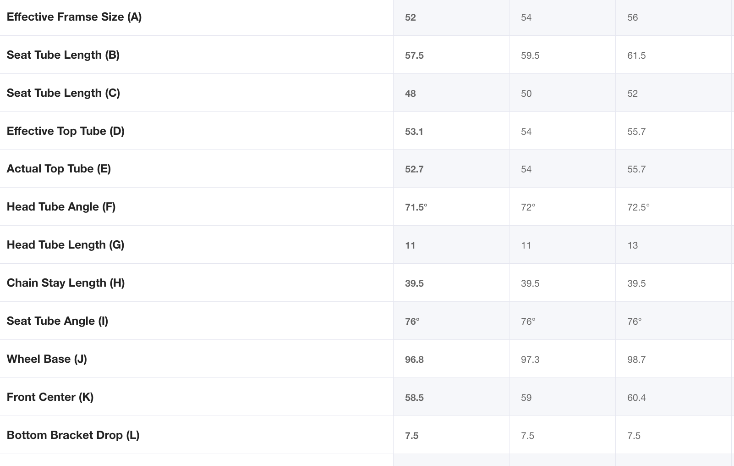
Task: Click the 97.3 wheel base value
Action: point(530,360)
